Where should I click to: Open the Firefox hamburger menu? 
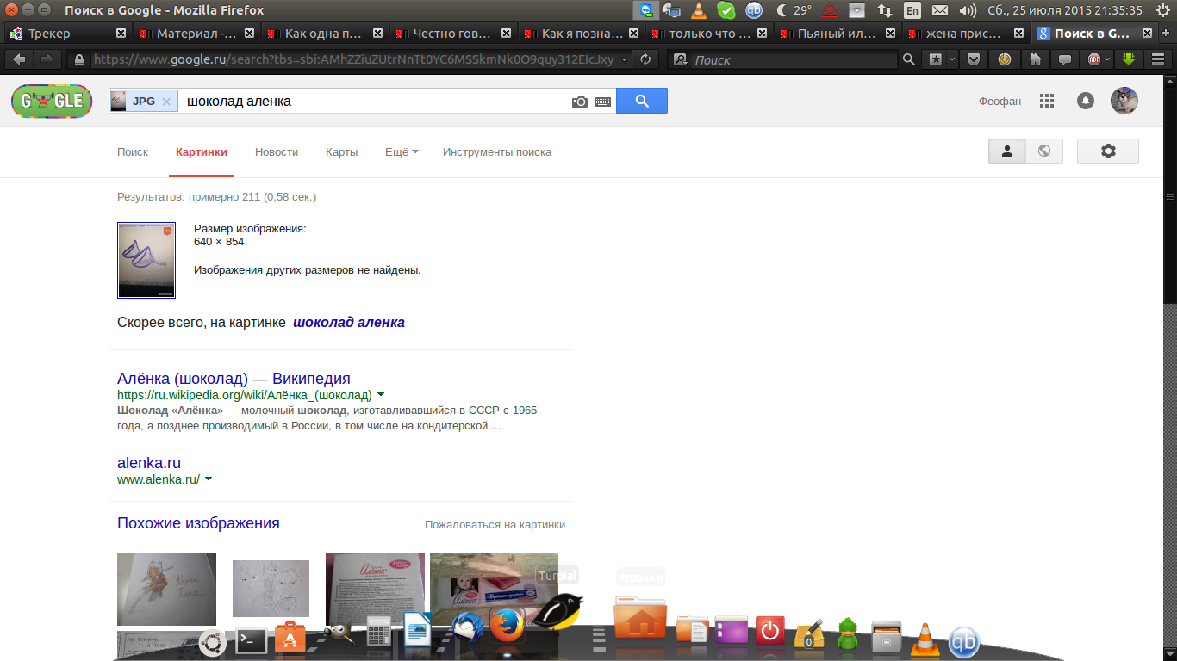tap(1157, 59)
